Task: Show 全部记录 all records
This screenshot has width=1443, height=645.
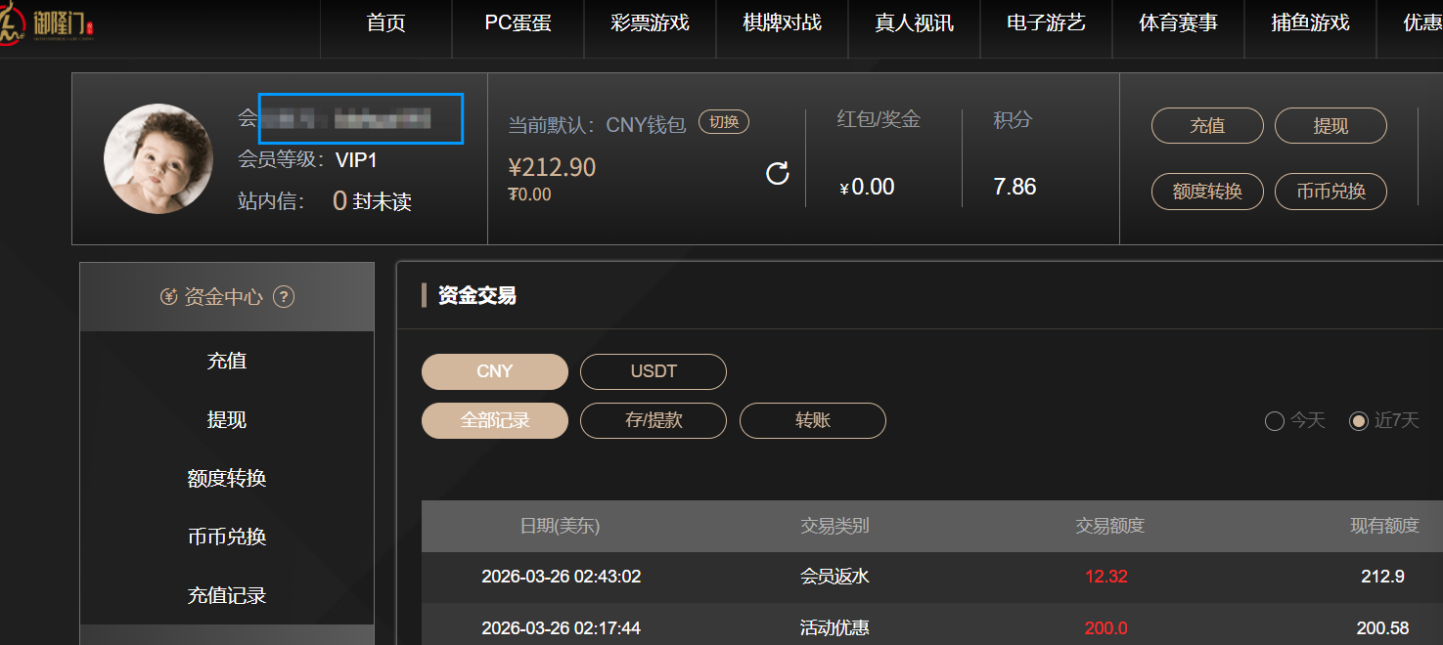Action: [x=495, y=420]
